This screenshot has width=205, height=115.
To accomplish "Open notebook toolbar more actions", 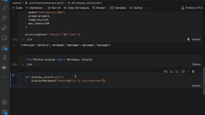I will point(147,8).
